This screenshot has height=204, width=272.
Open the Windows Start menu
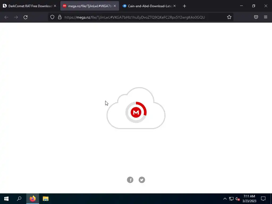[6, 199]
